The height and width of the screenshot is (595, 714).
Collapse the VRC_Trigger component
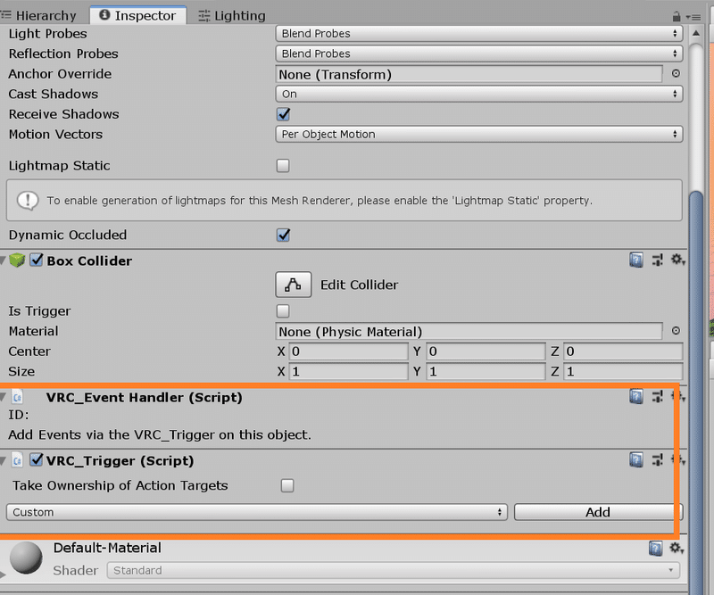coord(3,460)
